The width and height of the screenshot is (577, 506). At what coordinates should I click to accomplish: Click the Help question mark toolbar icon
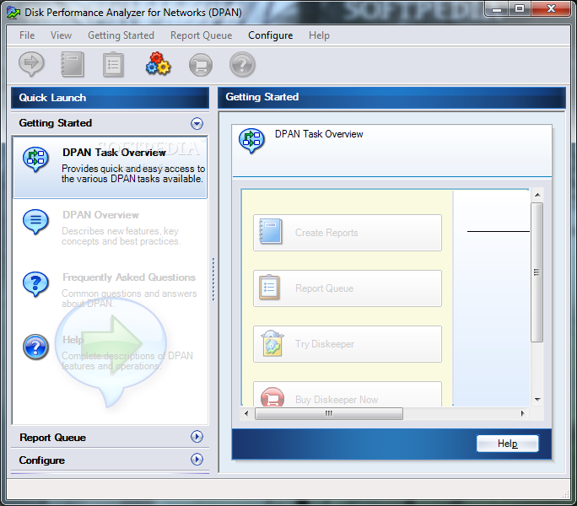coord(242,65)
